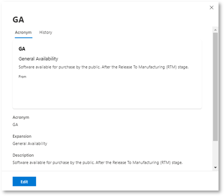This screenshot has width=224, height=196.
Task: Click the Expansion field label
Action: (x=22, y=136)
